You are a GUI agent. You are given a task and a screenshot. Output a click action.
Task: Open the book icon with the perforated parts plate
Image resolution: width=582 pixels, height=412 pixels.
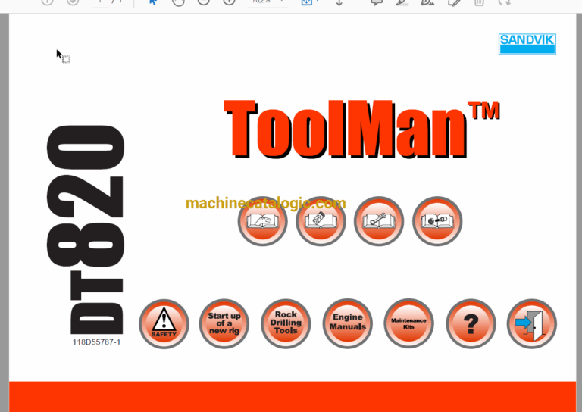[321, 221]
